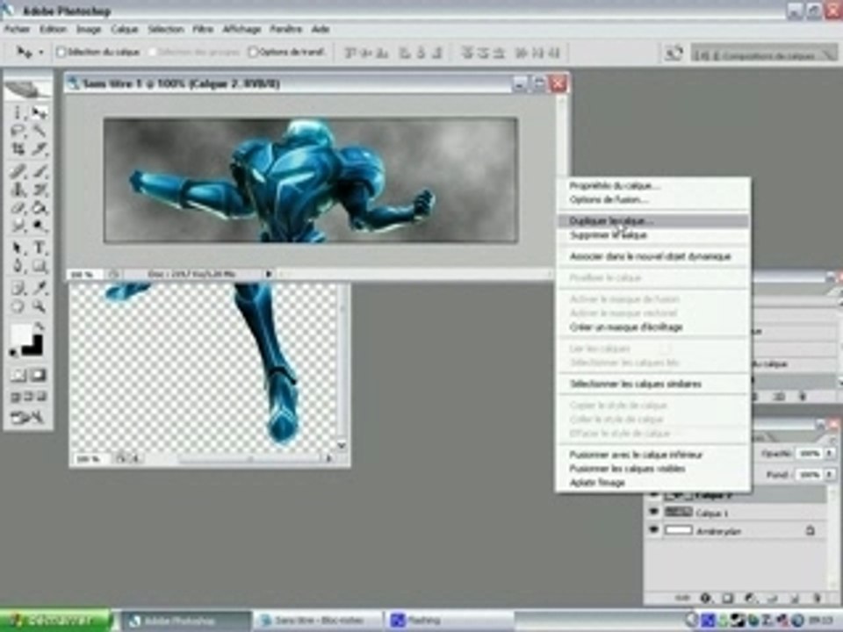This screenshot has height=632, width=843.
Task: Choose the Rectangle shape tool
Action: click(39, 266)
